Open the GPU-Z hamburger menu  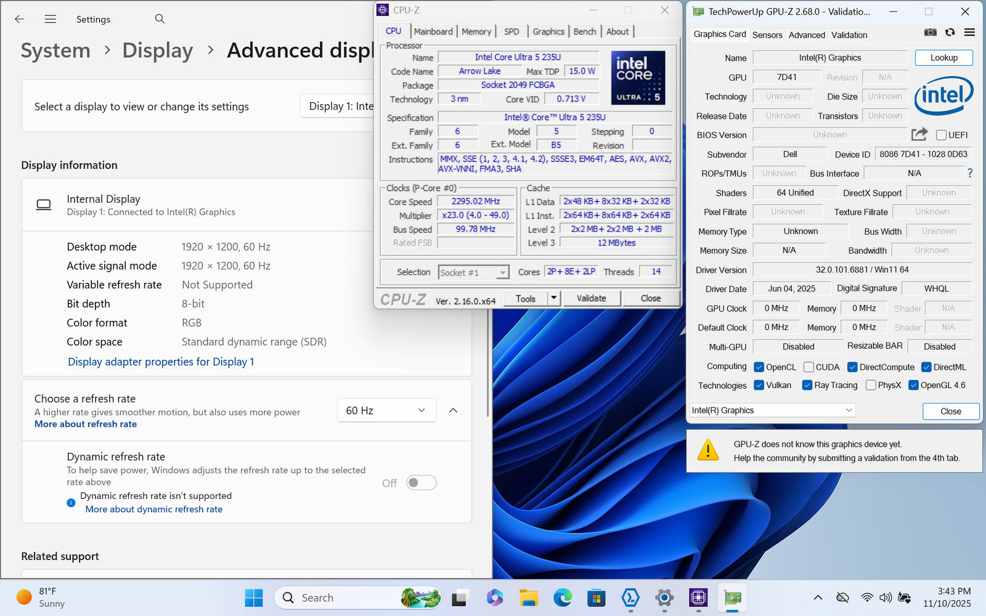[969, 32]
